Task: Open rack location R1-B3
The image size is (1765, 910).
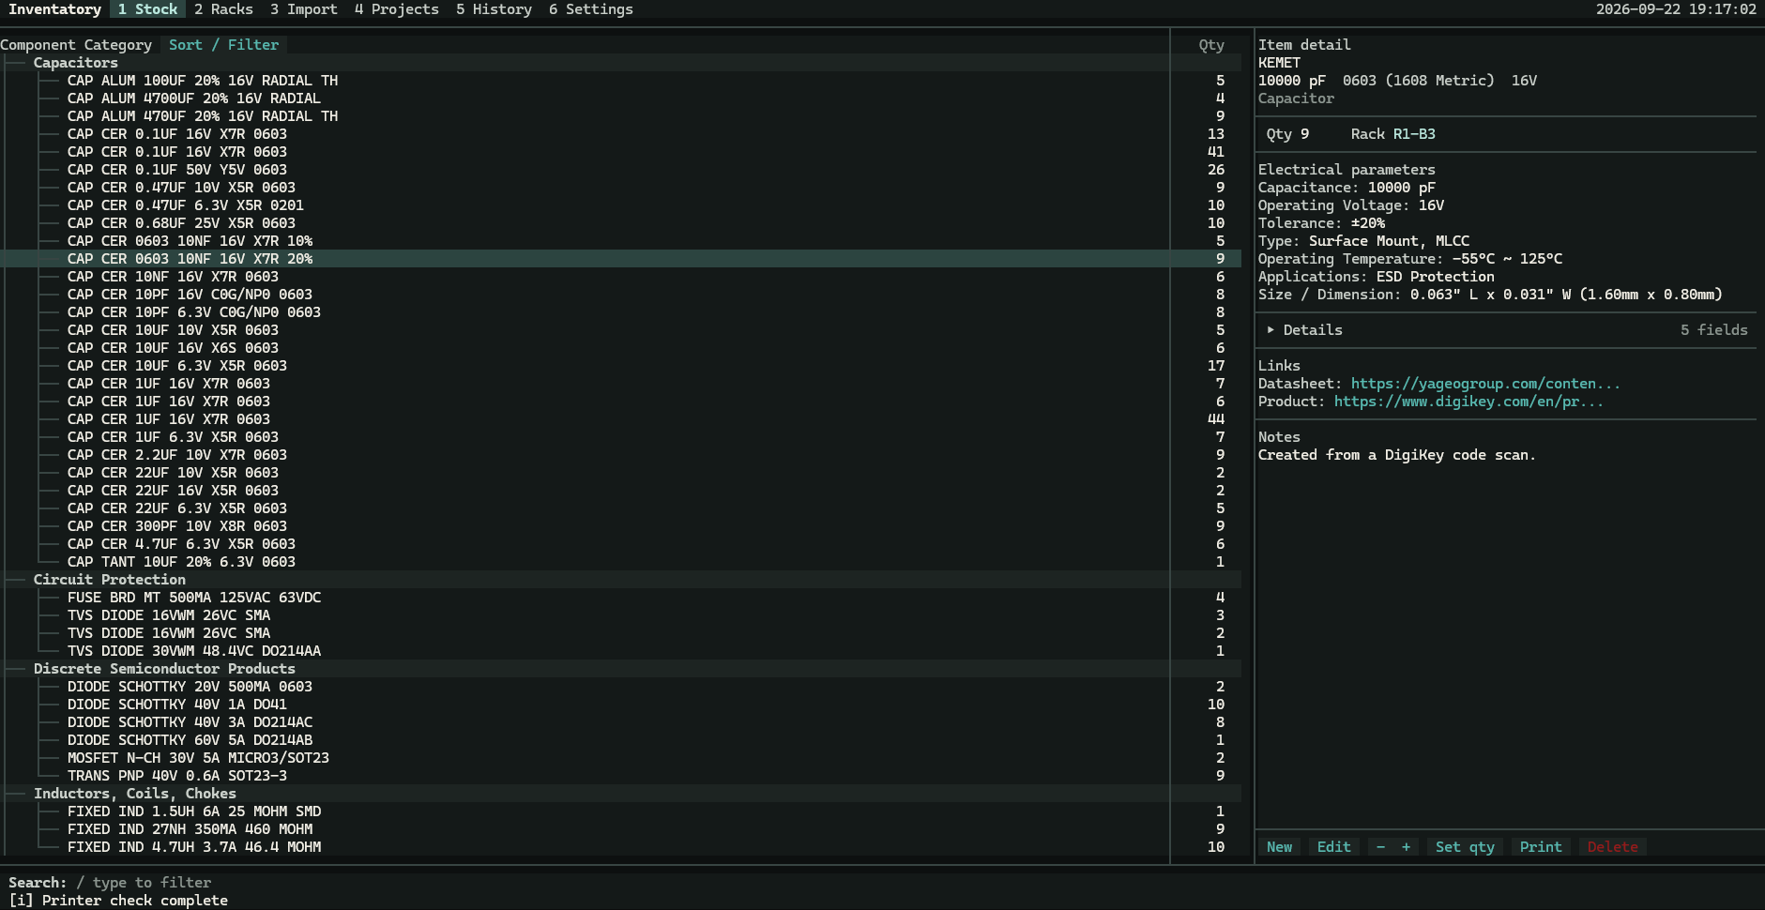Action: [1414, 134]
